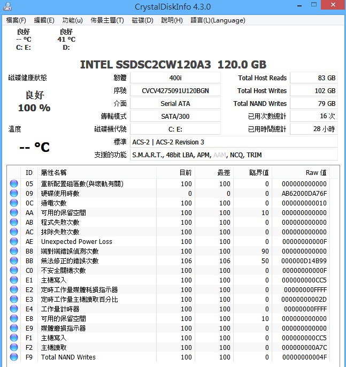346x367 pixels.
Task: Open the 功能(u) function menu
Action: tap(72, 20)
